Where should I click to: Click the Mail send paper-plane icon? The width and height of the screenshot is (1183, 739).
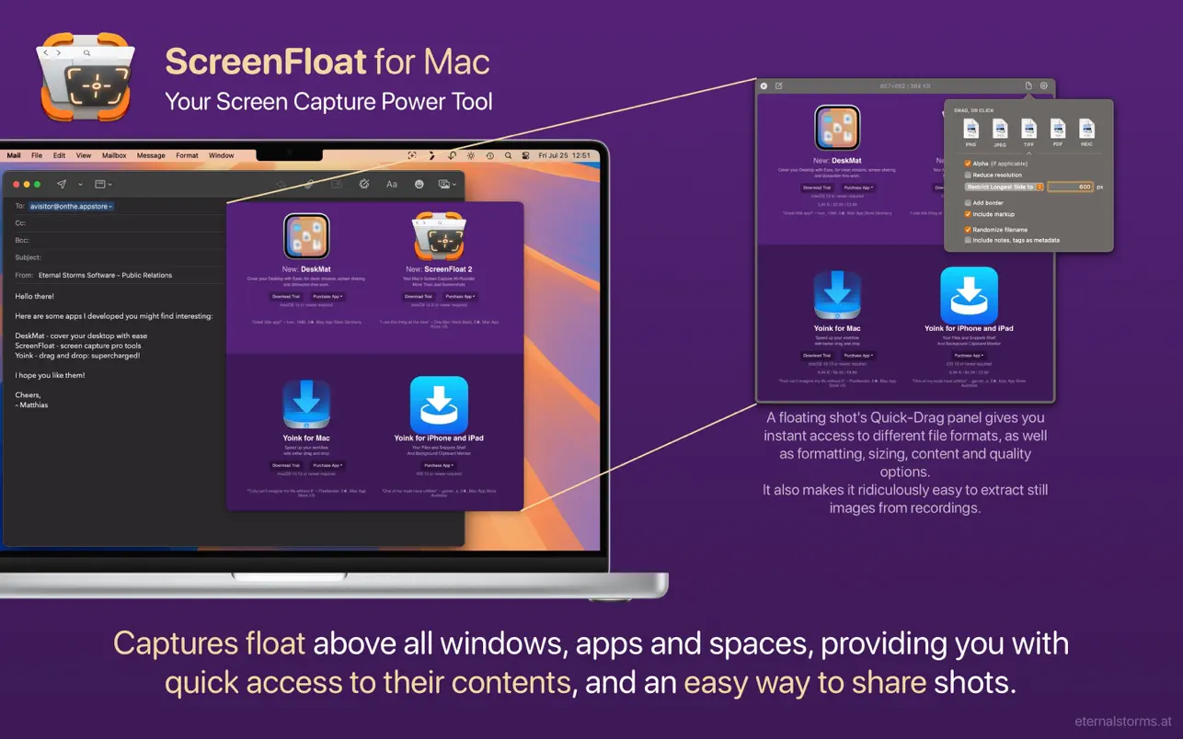(62, 184)
